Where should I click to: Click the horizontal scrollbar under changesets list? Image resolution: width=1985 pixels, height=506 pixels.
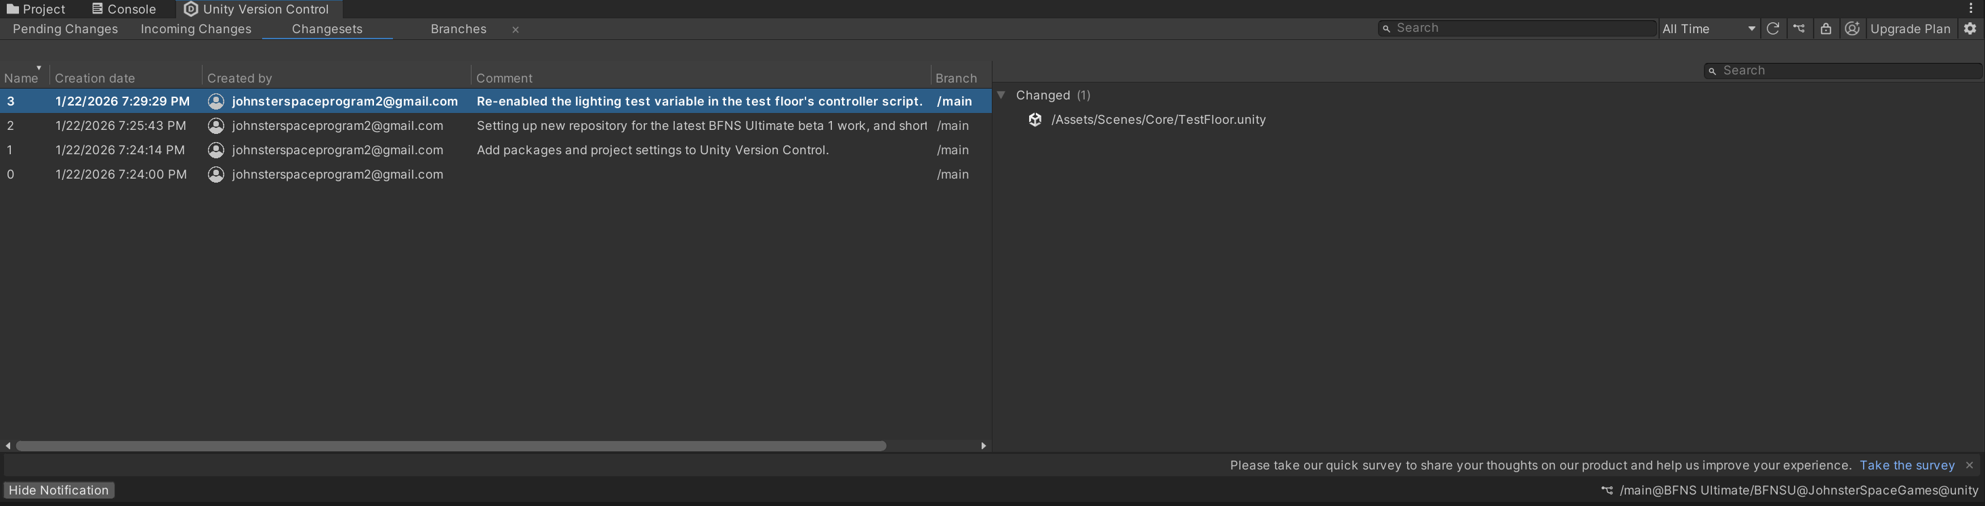(451, 446)
